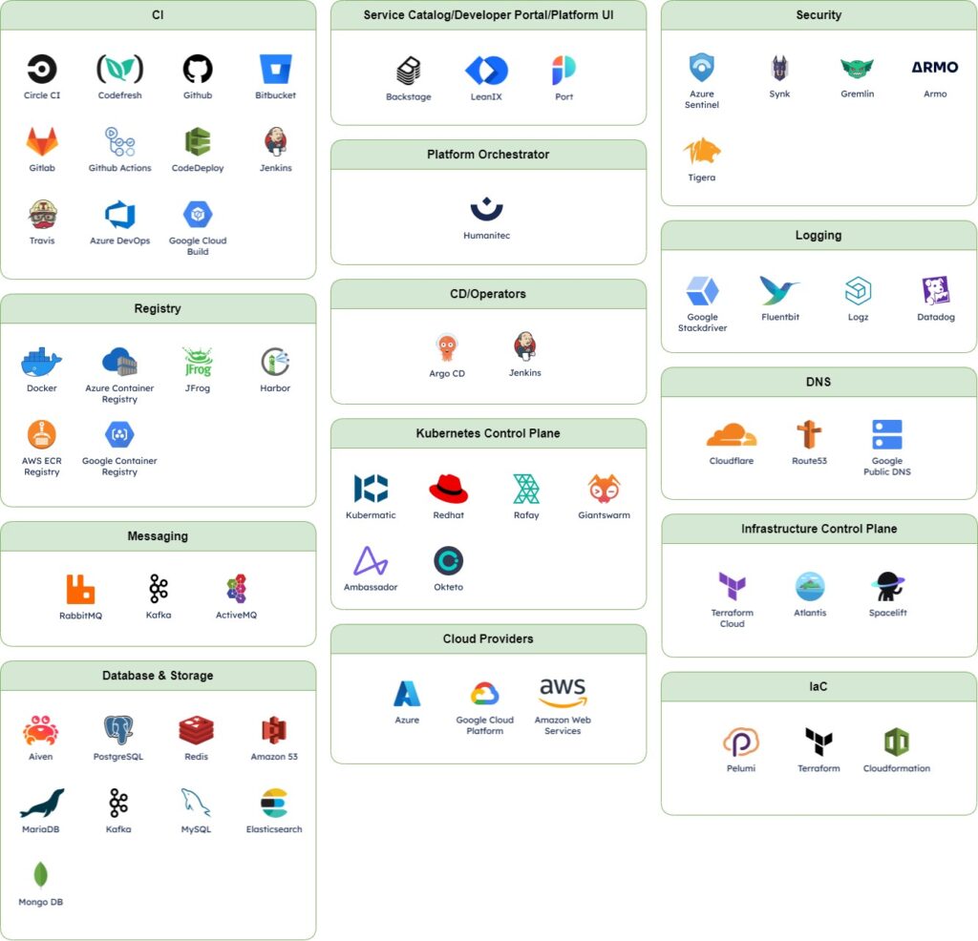This screenshot has width=978, height=941.
Task: Click the AWS ECR Registry icon
Action: (42, 435)
